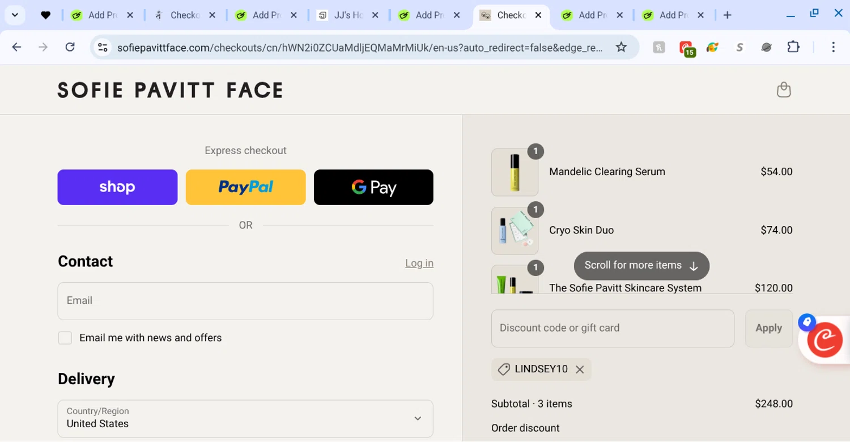Open the shopping bag cart icon
This screenshot has height=442, width=850.
point(784,90)
